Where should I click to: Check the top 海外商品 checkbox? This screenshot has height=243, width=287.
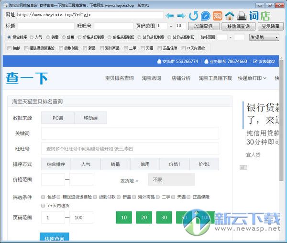102,48
